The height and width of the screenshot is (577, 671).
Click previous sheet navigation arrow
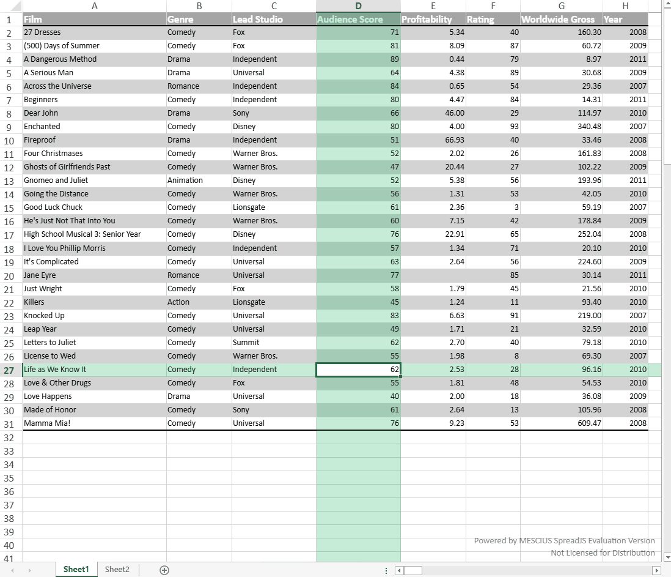pyautogui.click(x=12, y=570)
